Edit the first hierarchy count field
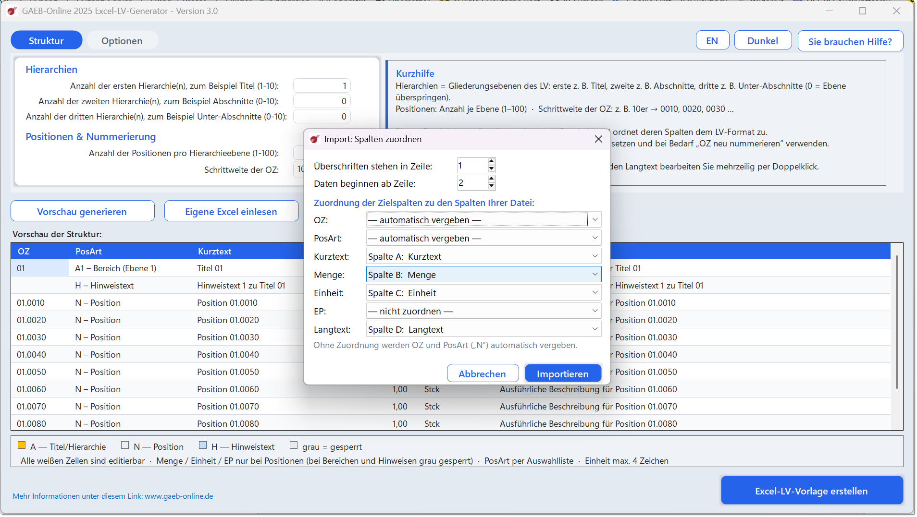The height and width of the screenshot is (517, 917). coord(322,85)
